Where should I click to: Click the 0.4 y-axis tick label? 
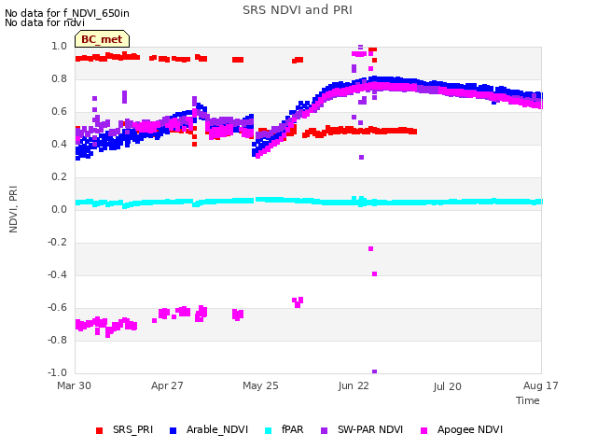pos(60,144)
